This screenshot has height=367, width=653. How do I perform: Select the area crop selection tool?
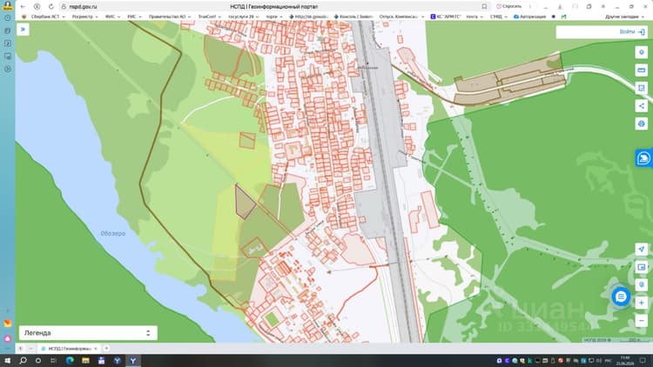point(642,88)
